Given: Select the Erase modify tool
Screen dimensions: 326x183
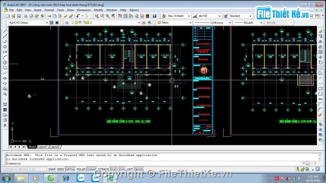Looking at the screenshot, I should pyautogui.click(x=320, y=31).
